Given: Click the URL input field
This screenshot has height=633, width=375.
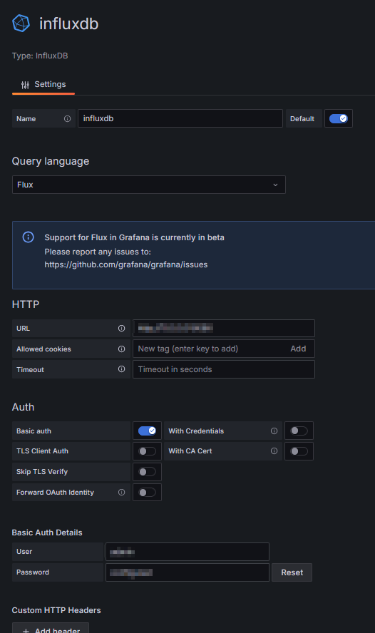Looking at the screenshot, I should tap(224, 328).
